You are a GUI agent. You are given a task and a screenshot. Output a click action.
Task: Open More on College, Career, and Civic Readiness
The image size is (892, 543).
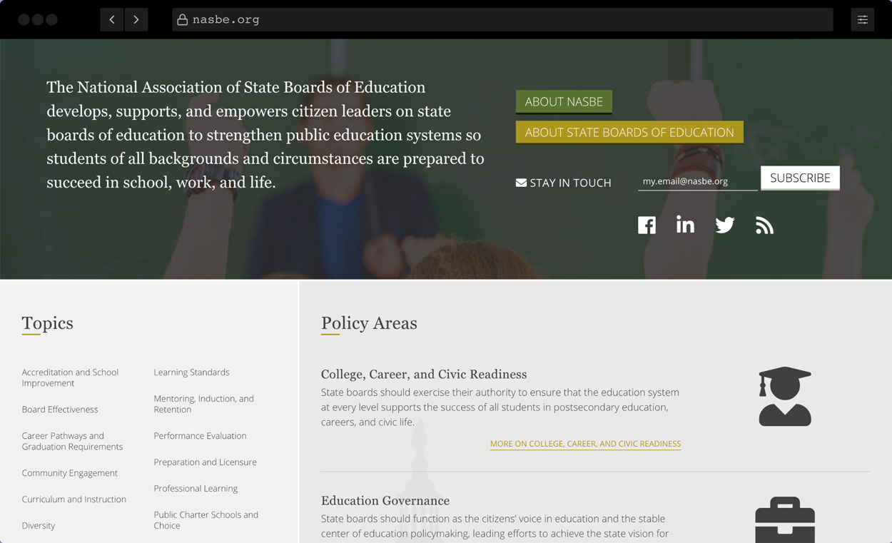click(x=585, y=444)
